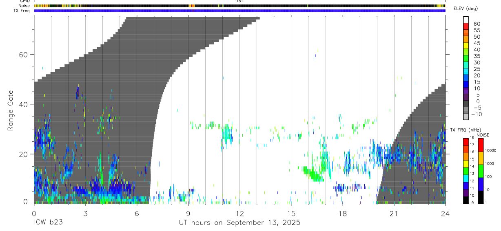Click the '25' label on the ELEV colorbar
This screenshot has width=501, height=231.
pos(477,69)
